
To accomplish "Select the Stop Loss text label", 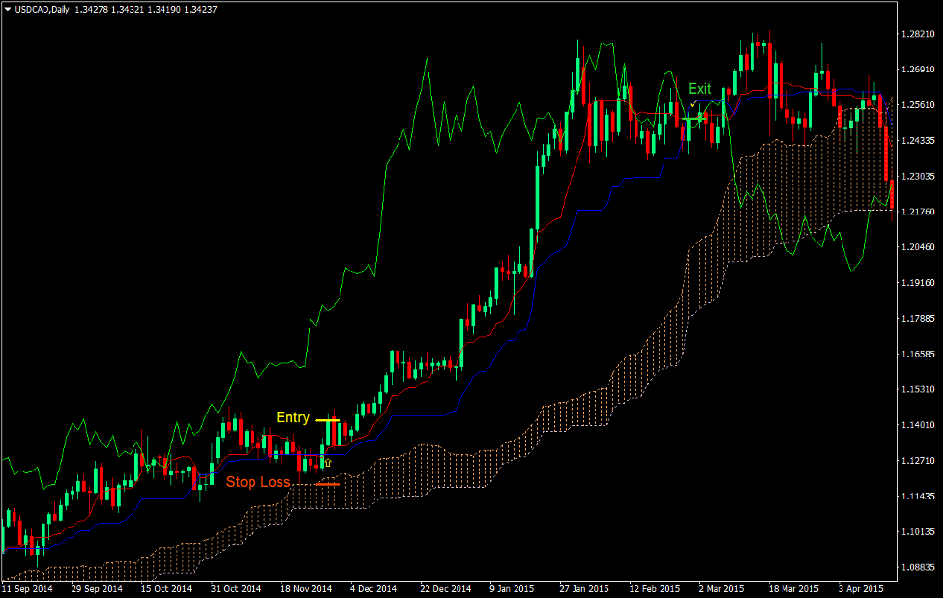I will click(259, 481).
